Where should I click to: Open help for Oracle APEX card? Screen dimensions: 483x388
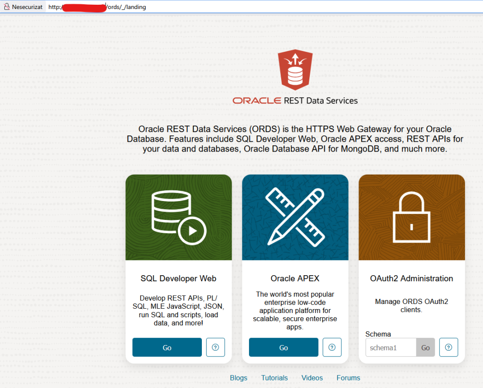(332, 347)
